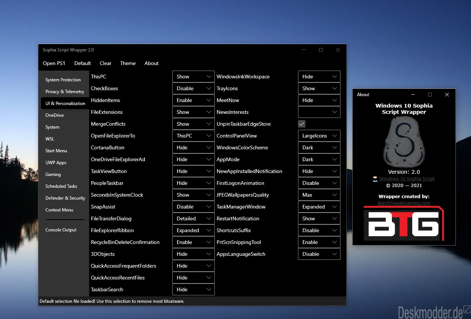Open the Defender & Security tab
The width and height of the screenshot is (471, 319).
(65, 198)
